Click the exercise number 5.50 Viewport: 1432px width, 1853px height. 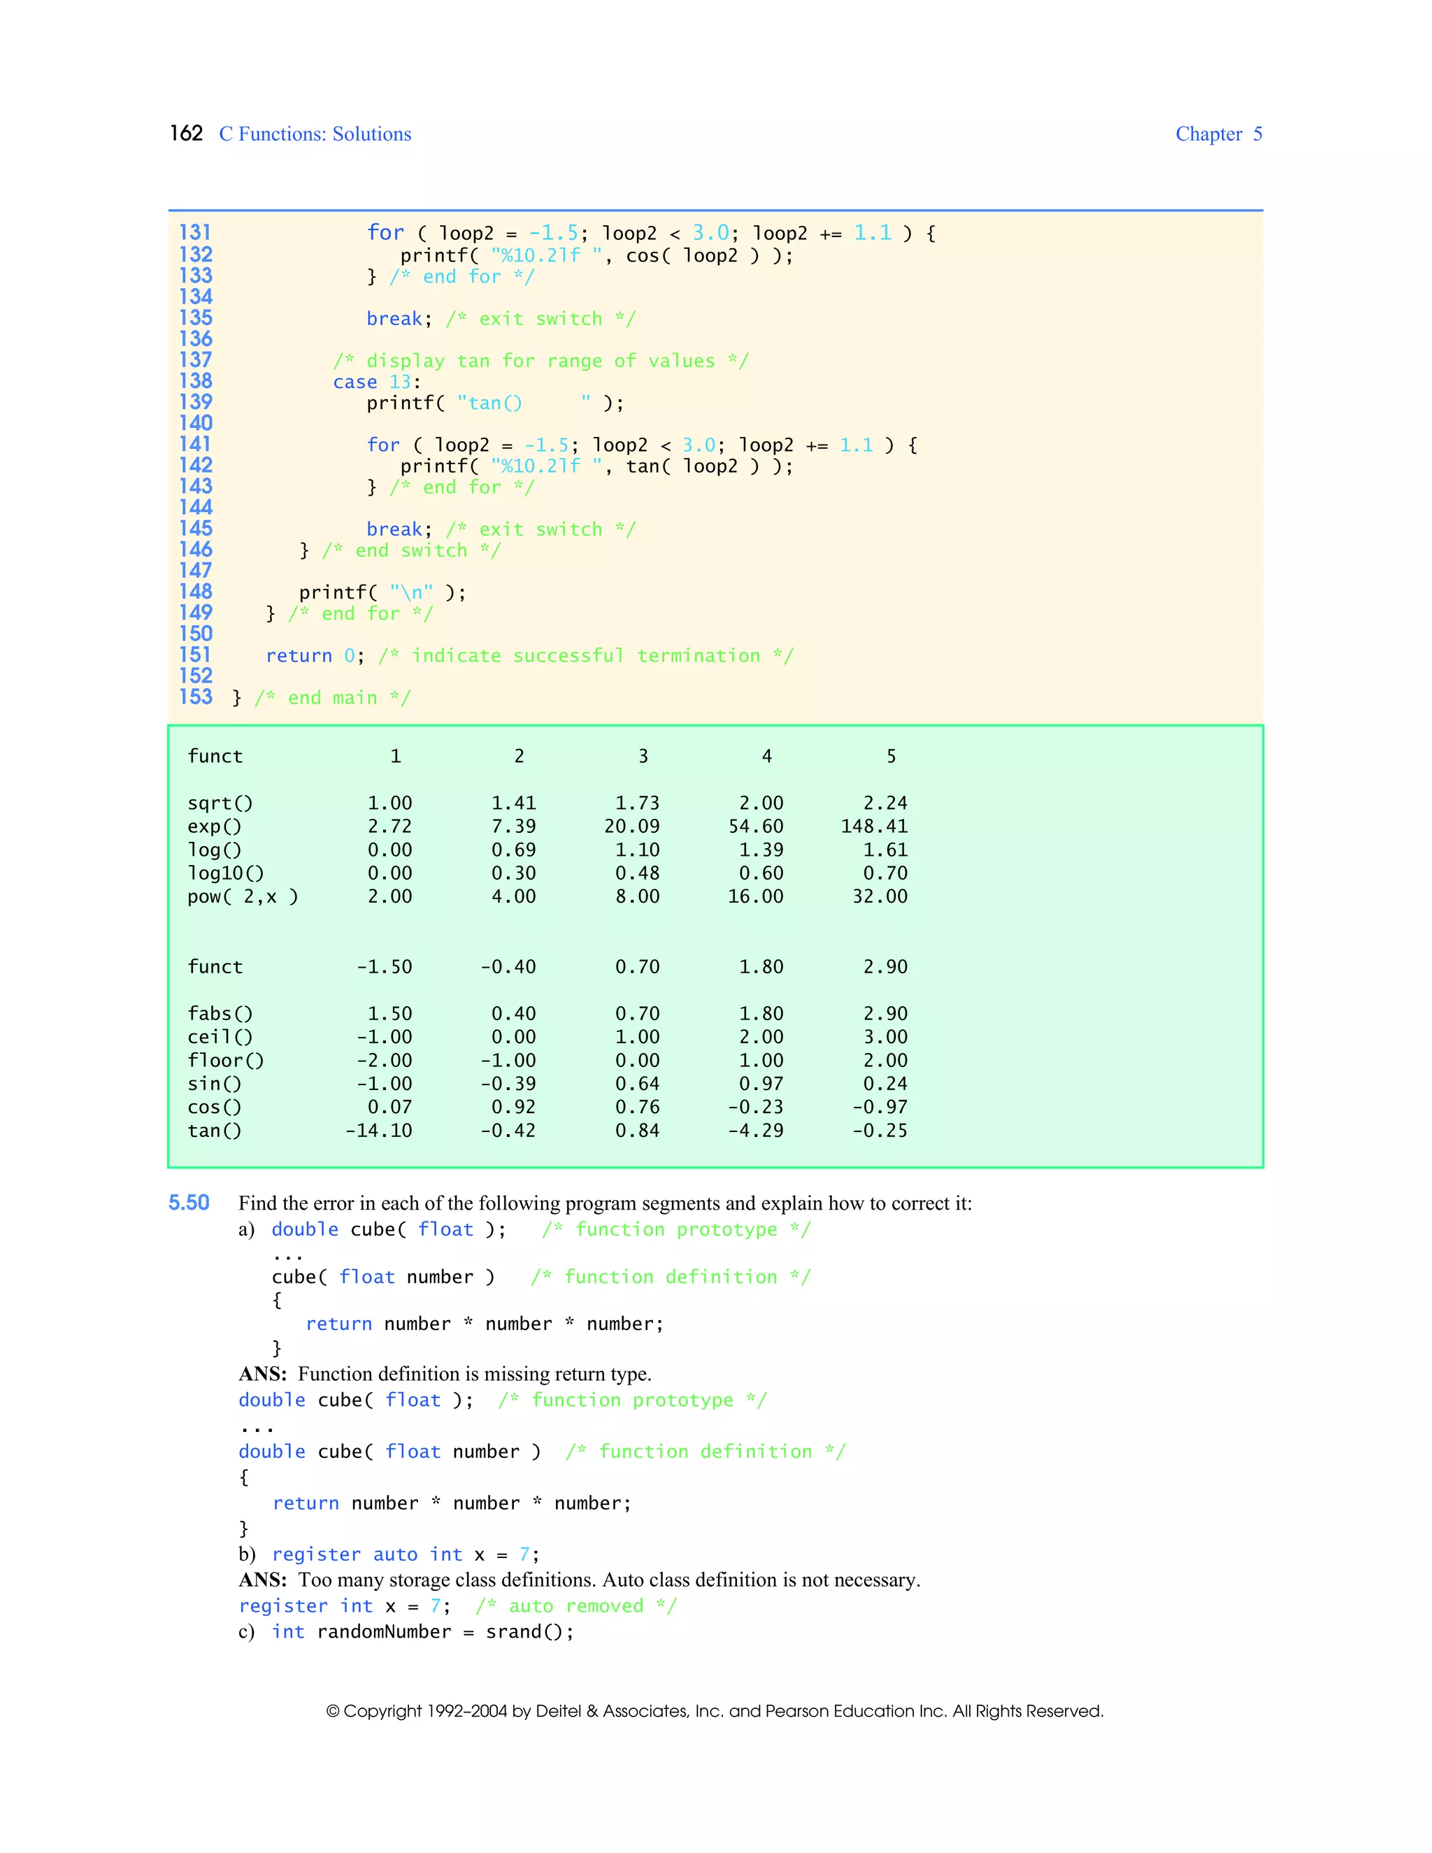[x=188, y=1202]
